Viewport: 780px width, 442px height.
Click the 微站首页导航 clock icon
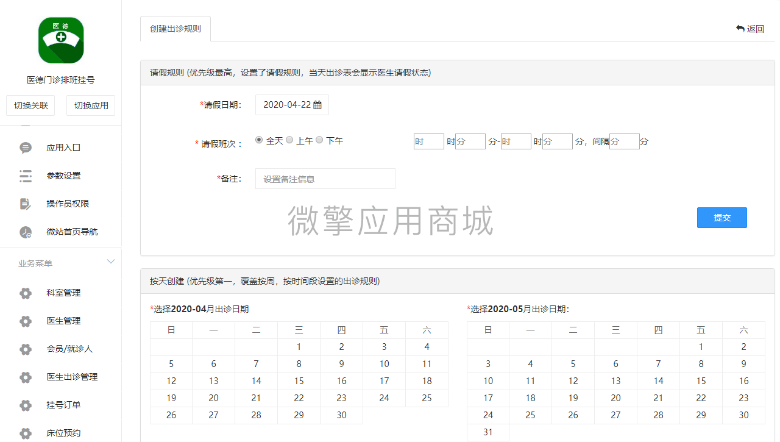tap(26, 232)
